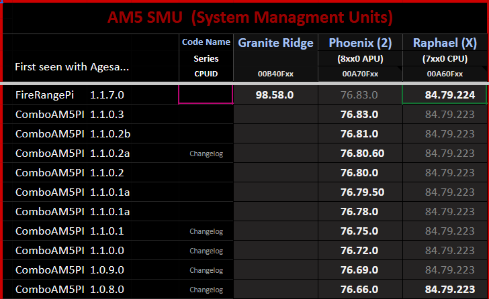Follow the Changelog link for ComboAM5PI 1.0.8.0
This screenshot has height=299, width=489.
(206, 290)
